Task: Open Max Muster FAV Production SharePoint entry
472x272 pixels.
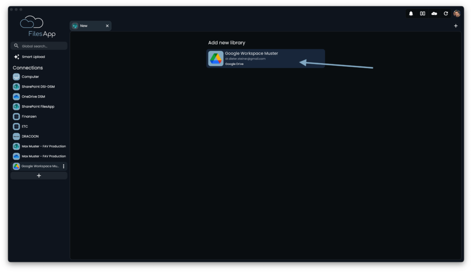Action: 39,146
